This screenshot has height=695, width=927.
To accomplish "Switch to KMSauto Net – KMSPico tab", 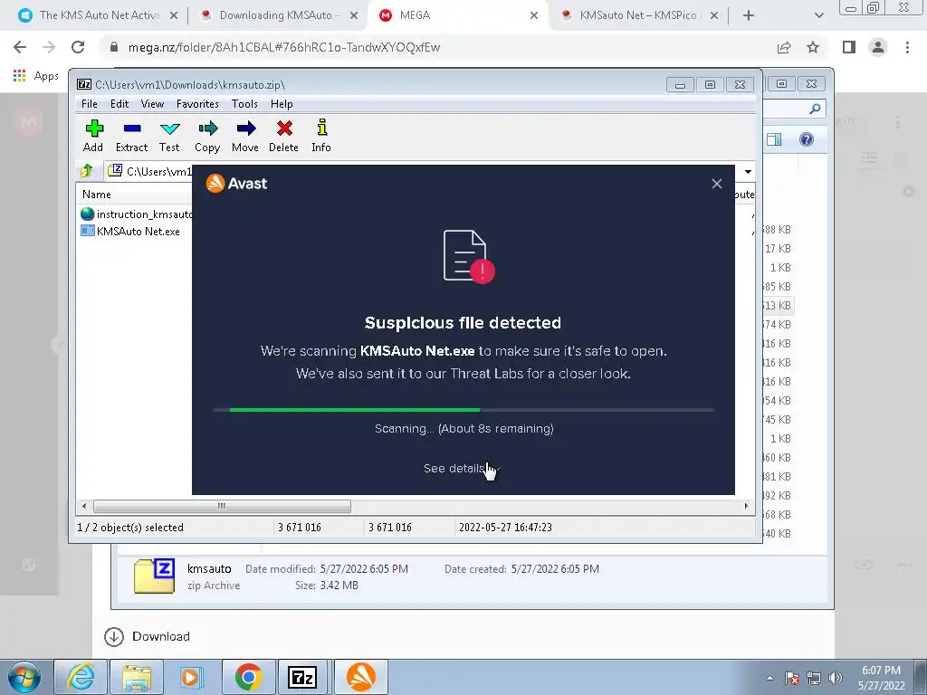I will pyautogui.click(x=637, y=15).
